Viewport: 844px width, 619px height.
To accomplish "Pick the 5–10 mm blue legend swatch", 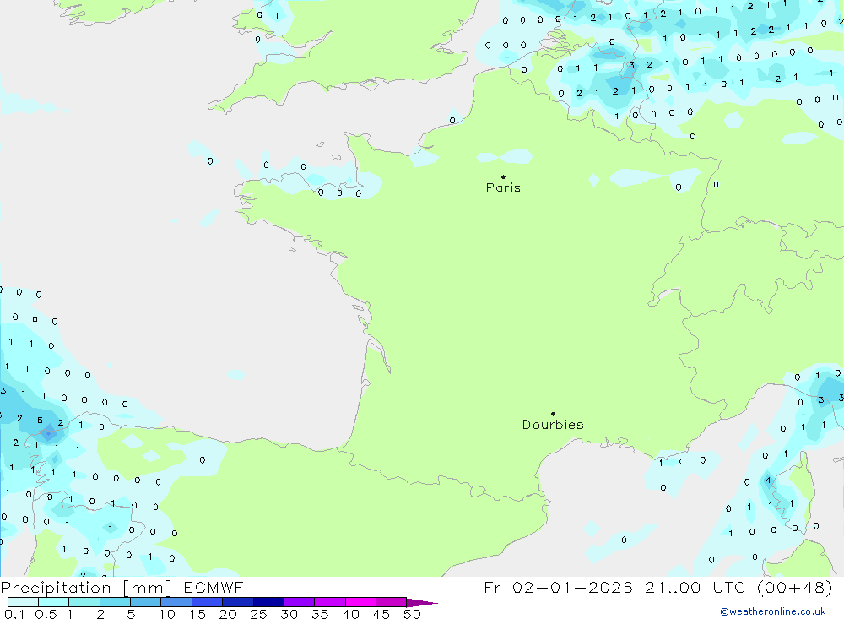I will [x=146, y=602].
